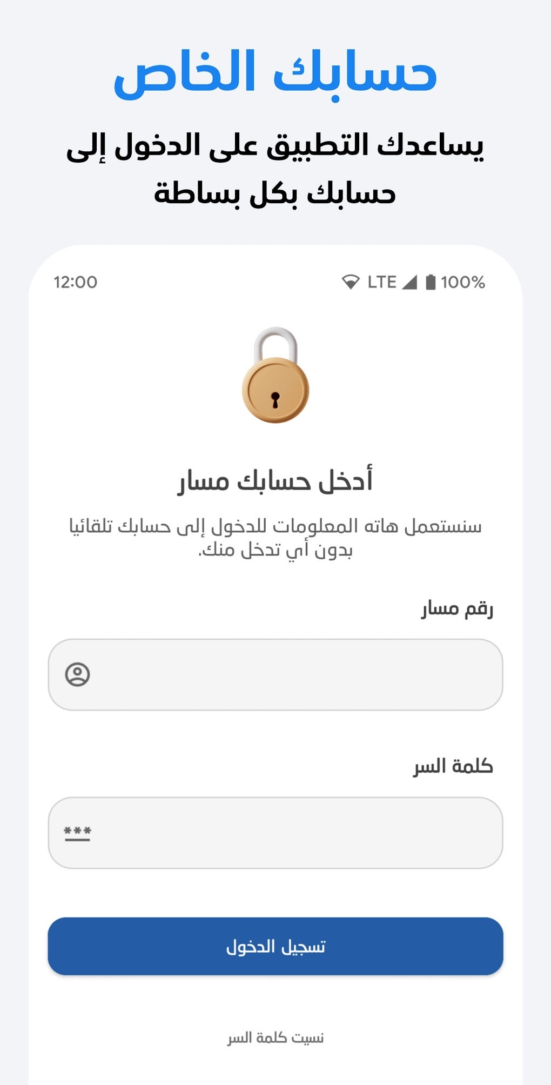Click the يساعدك التطبيق على الدخول subtitle line
Screen dimensions: 551x1085
[x=275, y=146]
